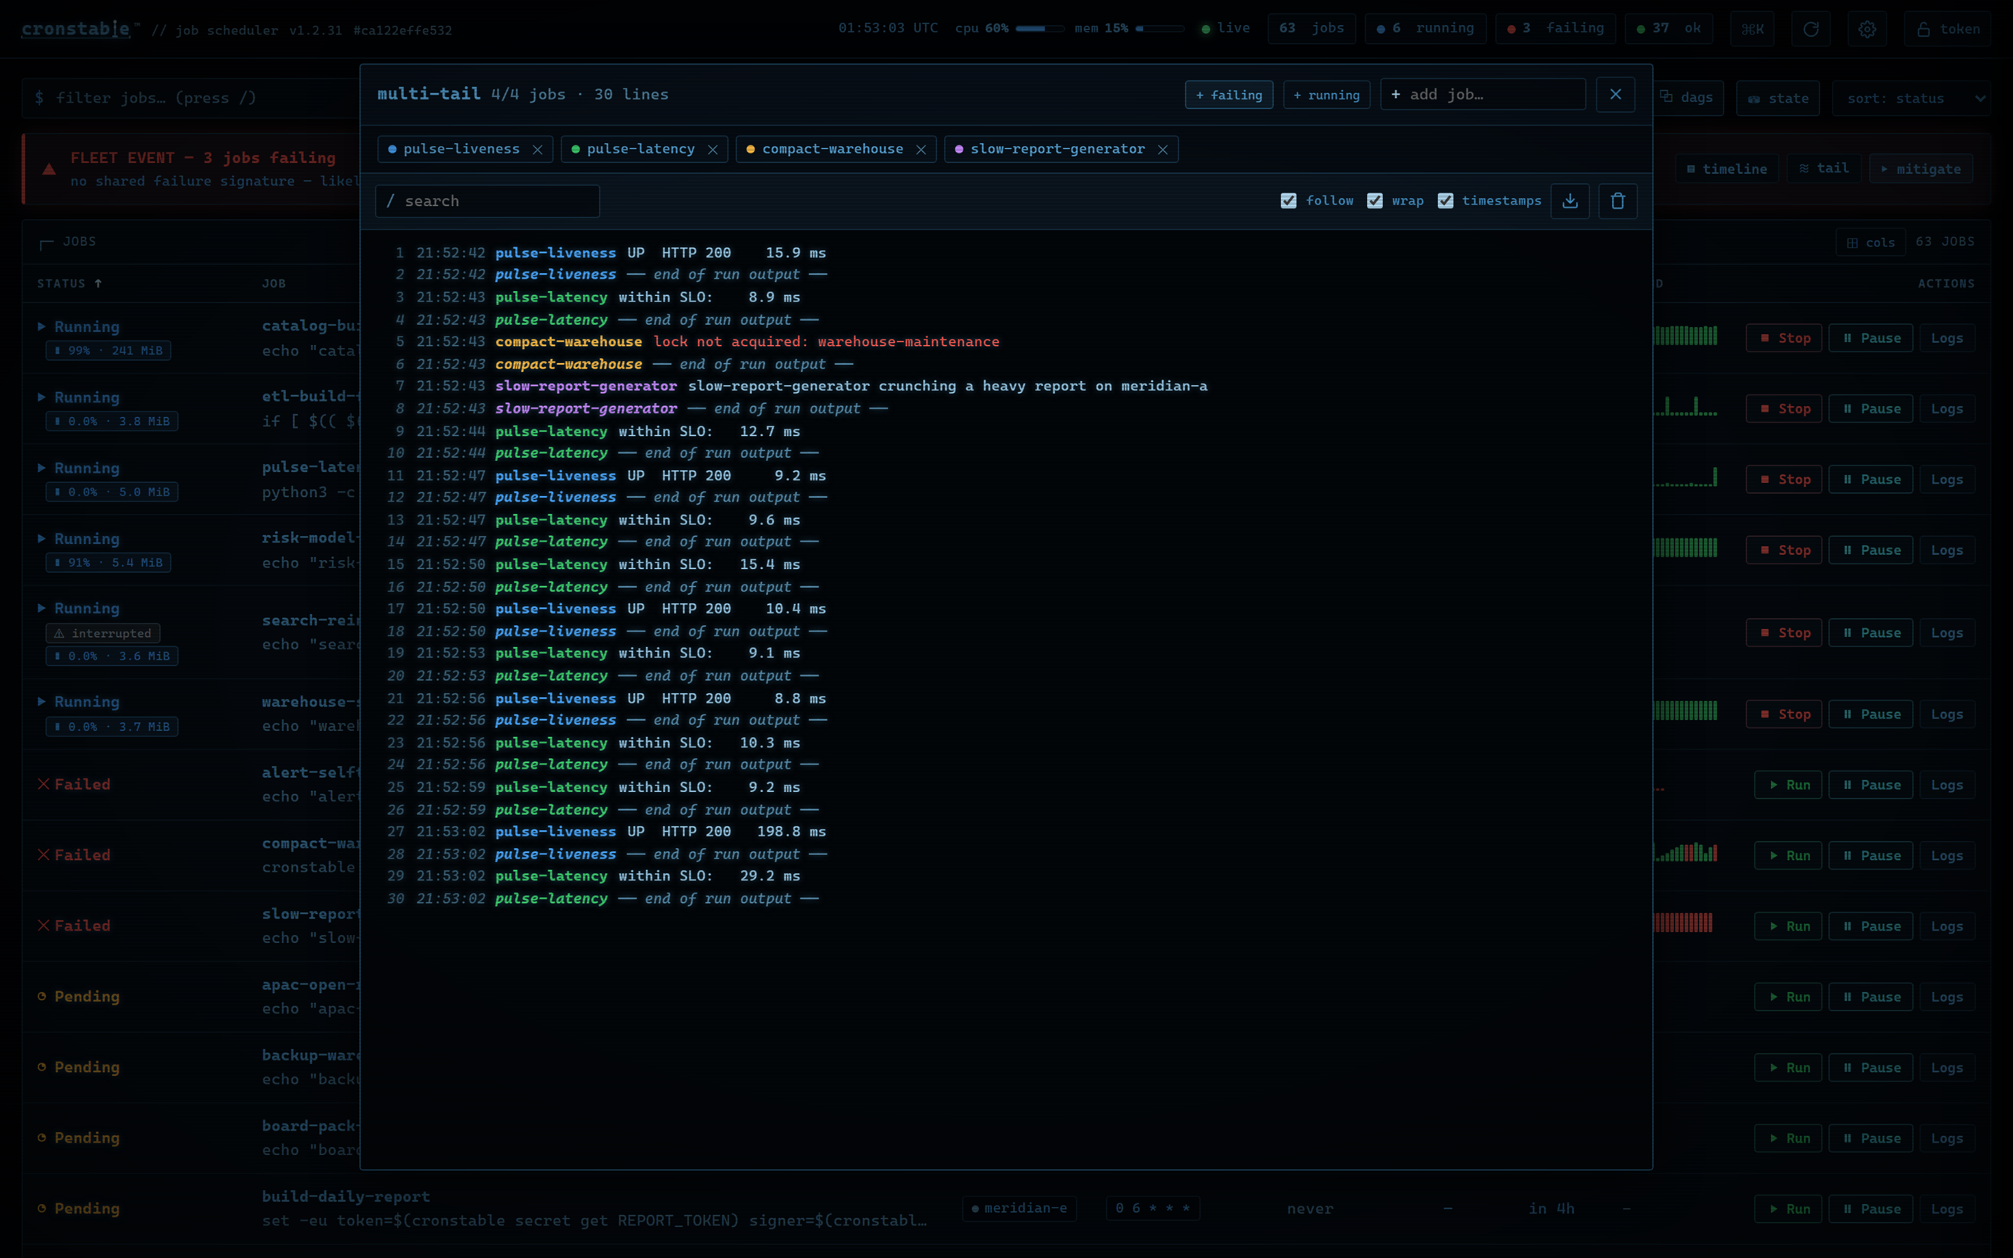Open the sort: status dropdown

point(1911,98)
